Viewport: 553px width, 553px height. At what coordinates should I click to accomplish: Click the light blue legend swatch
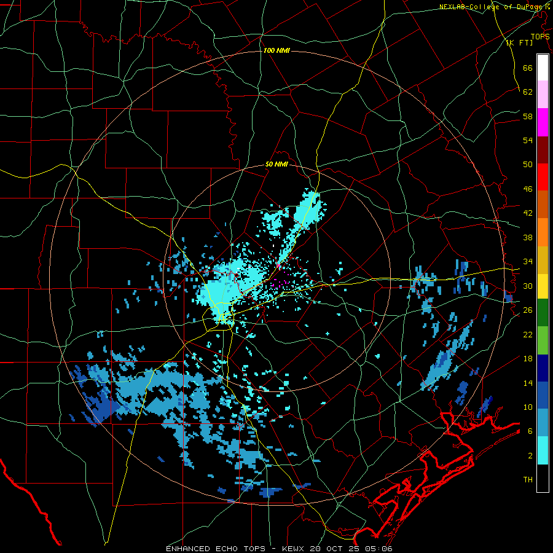543,423
